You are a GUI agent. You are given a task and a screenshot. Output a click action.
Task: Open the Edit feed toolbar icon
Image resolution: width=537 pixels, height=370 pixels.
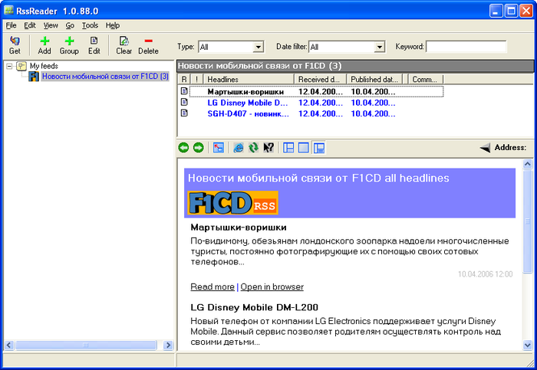coord(94,41)
